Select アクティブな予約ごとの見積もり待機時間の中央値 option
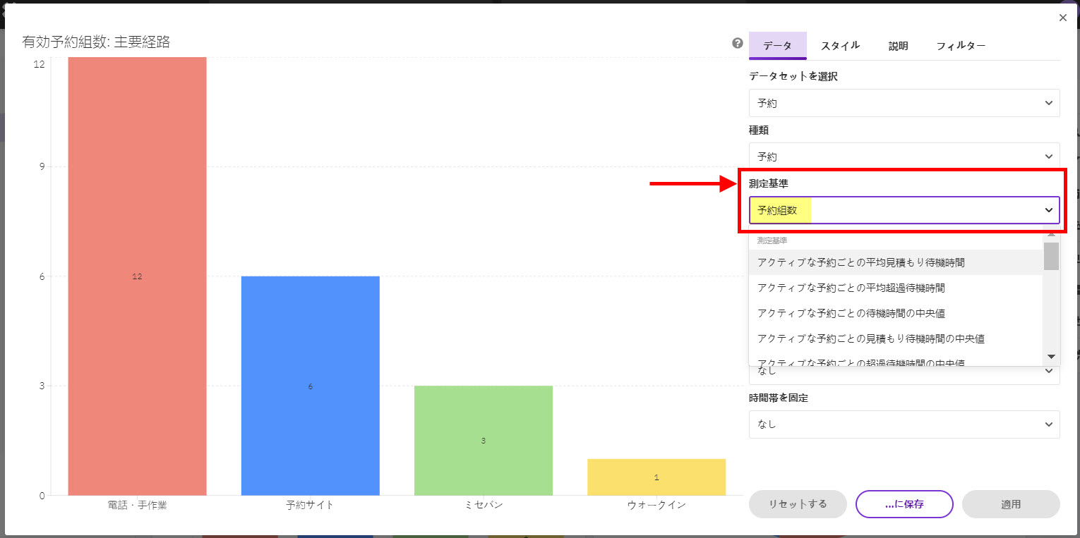The width and height of the screenshot is (1080, 538). pos(896,338)
